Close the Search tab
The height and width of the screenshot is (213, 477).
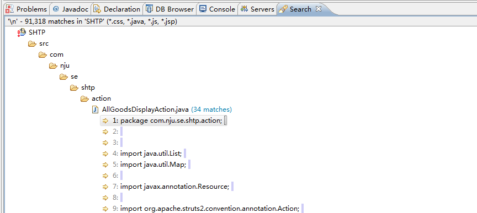click(x=318, y=9)
